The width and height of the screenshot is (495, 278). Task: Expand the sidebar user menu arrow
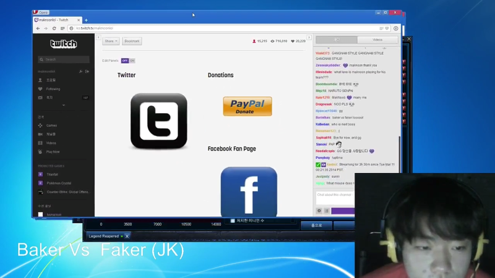[x=64, y=105]
